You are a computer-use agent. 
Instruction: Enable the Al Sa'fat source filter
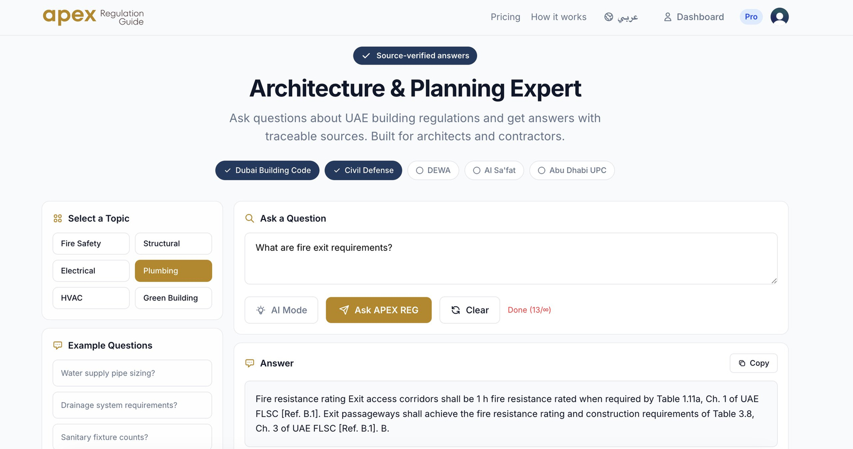[494, 170]
